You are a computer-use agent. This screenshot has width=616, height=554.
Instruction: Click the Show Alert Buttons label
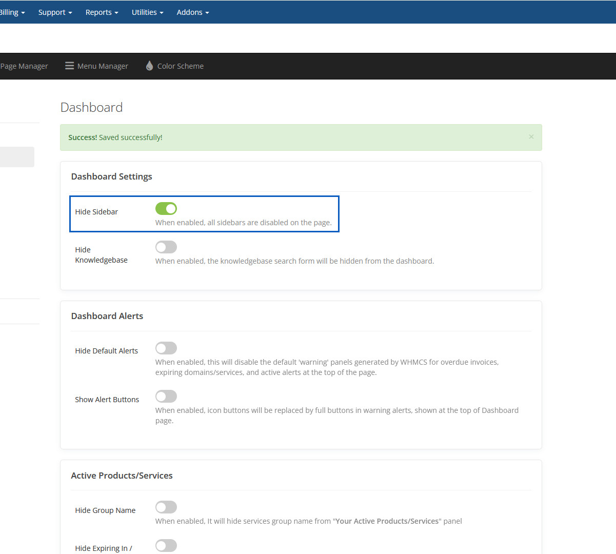point(107,400)
